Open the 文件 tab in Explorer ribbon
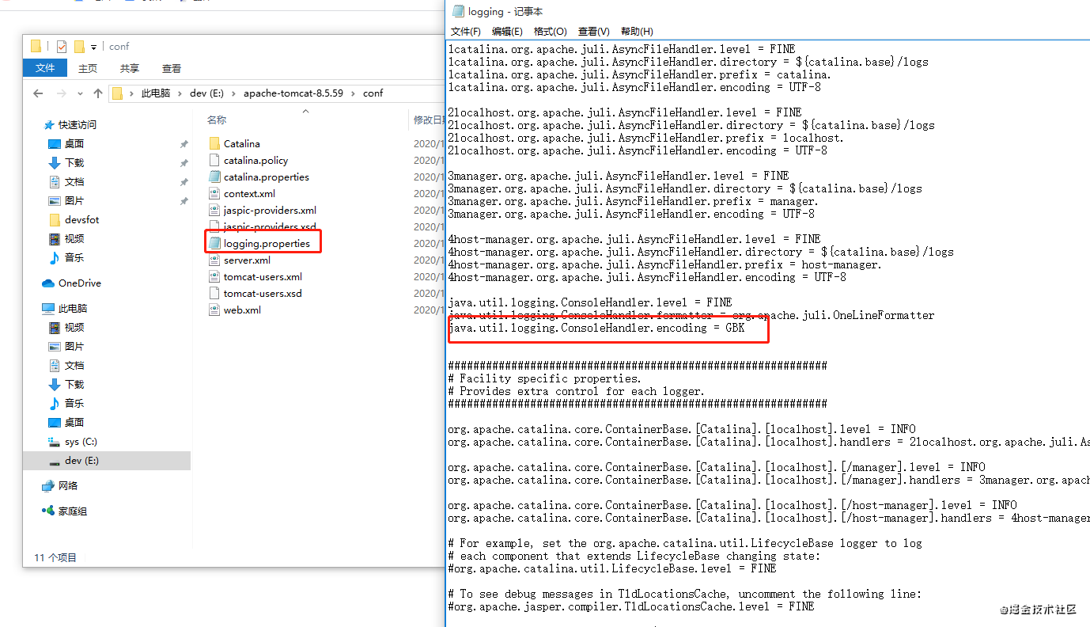The width and height of the screenshot is (1090, 627). click(45, 68)
